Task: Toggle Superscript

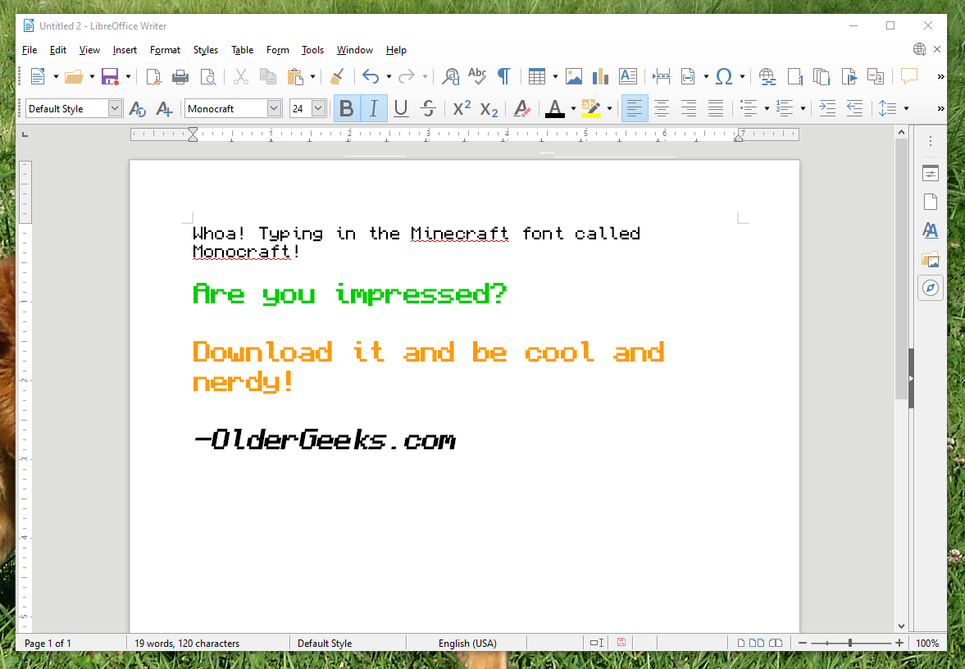Action: pos(462,109)
